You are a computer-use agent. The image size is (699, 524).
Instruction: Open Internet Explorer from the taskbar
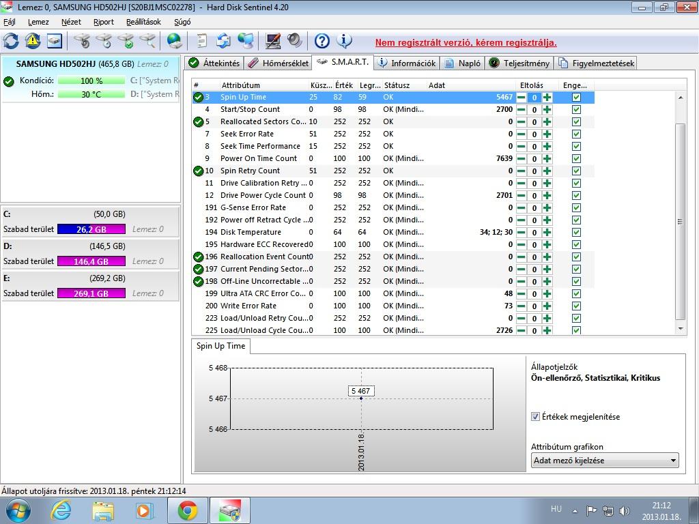pyautogui.click(x=61, y=510)
